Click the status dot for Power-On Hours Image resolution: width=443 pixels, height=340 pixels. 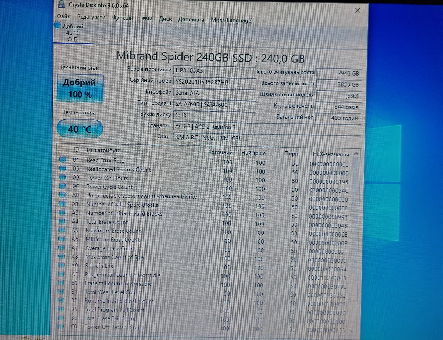62,177
